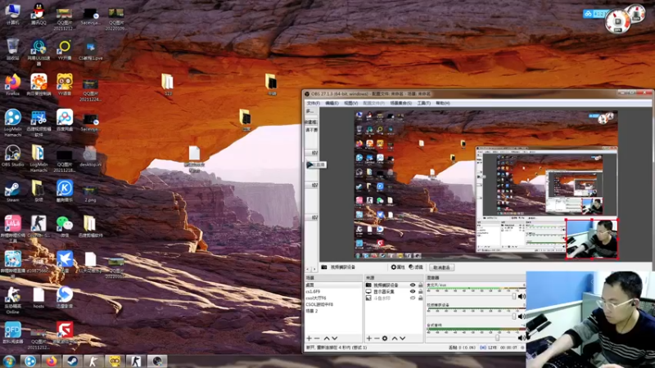Click the 属性 properties button in source toolbar
The image size is (655, 368).
(398, 267)
